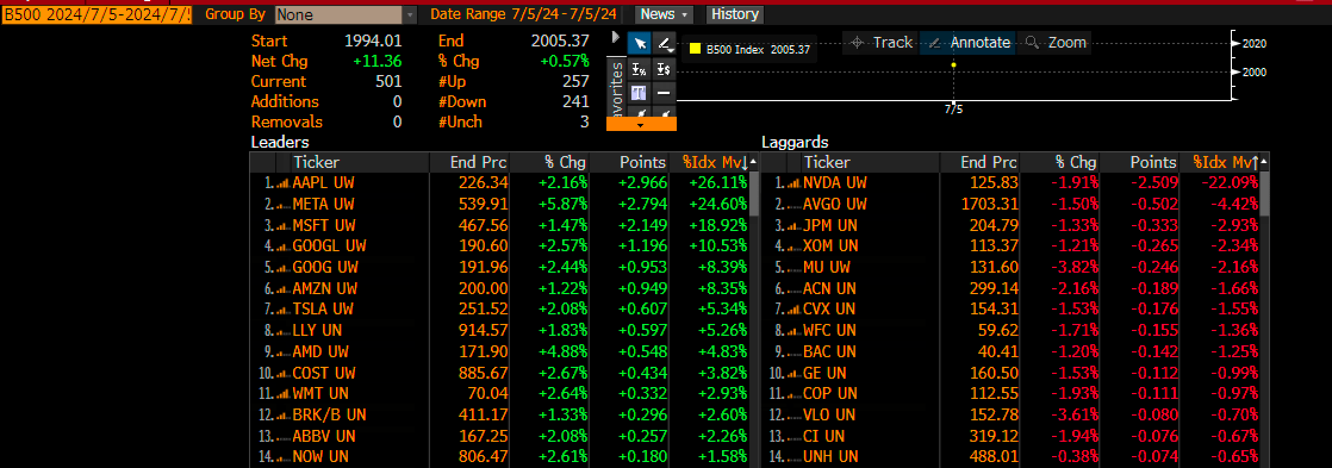This screenshot has width=1332, height=468.
Task: Click the Group By None field
Action: (x=339, y=15)
